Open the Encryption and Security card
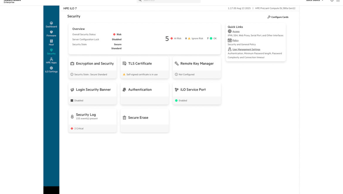The width and height of the screenshot is (343, 194). [95, 63]
